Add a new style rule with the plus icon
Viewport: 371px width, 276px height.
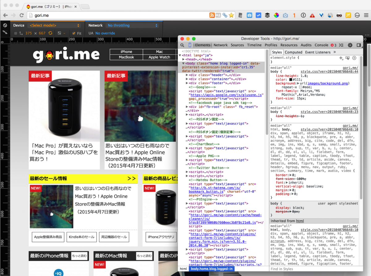341,57
